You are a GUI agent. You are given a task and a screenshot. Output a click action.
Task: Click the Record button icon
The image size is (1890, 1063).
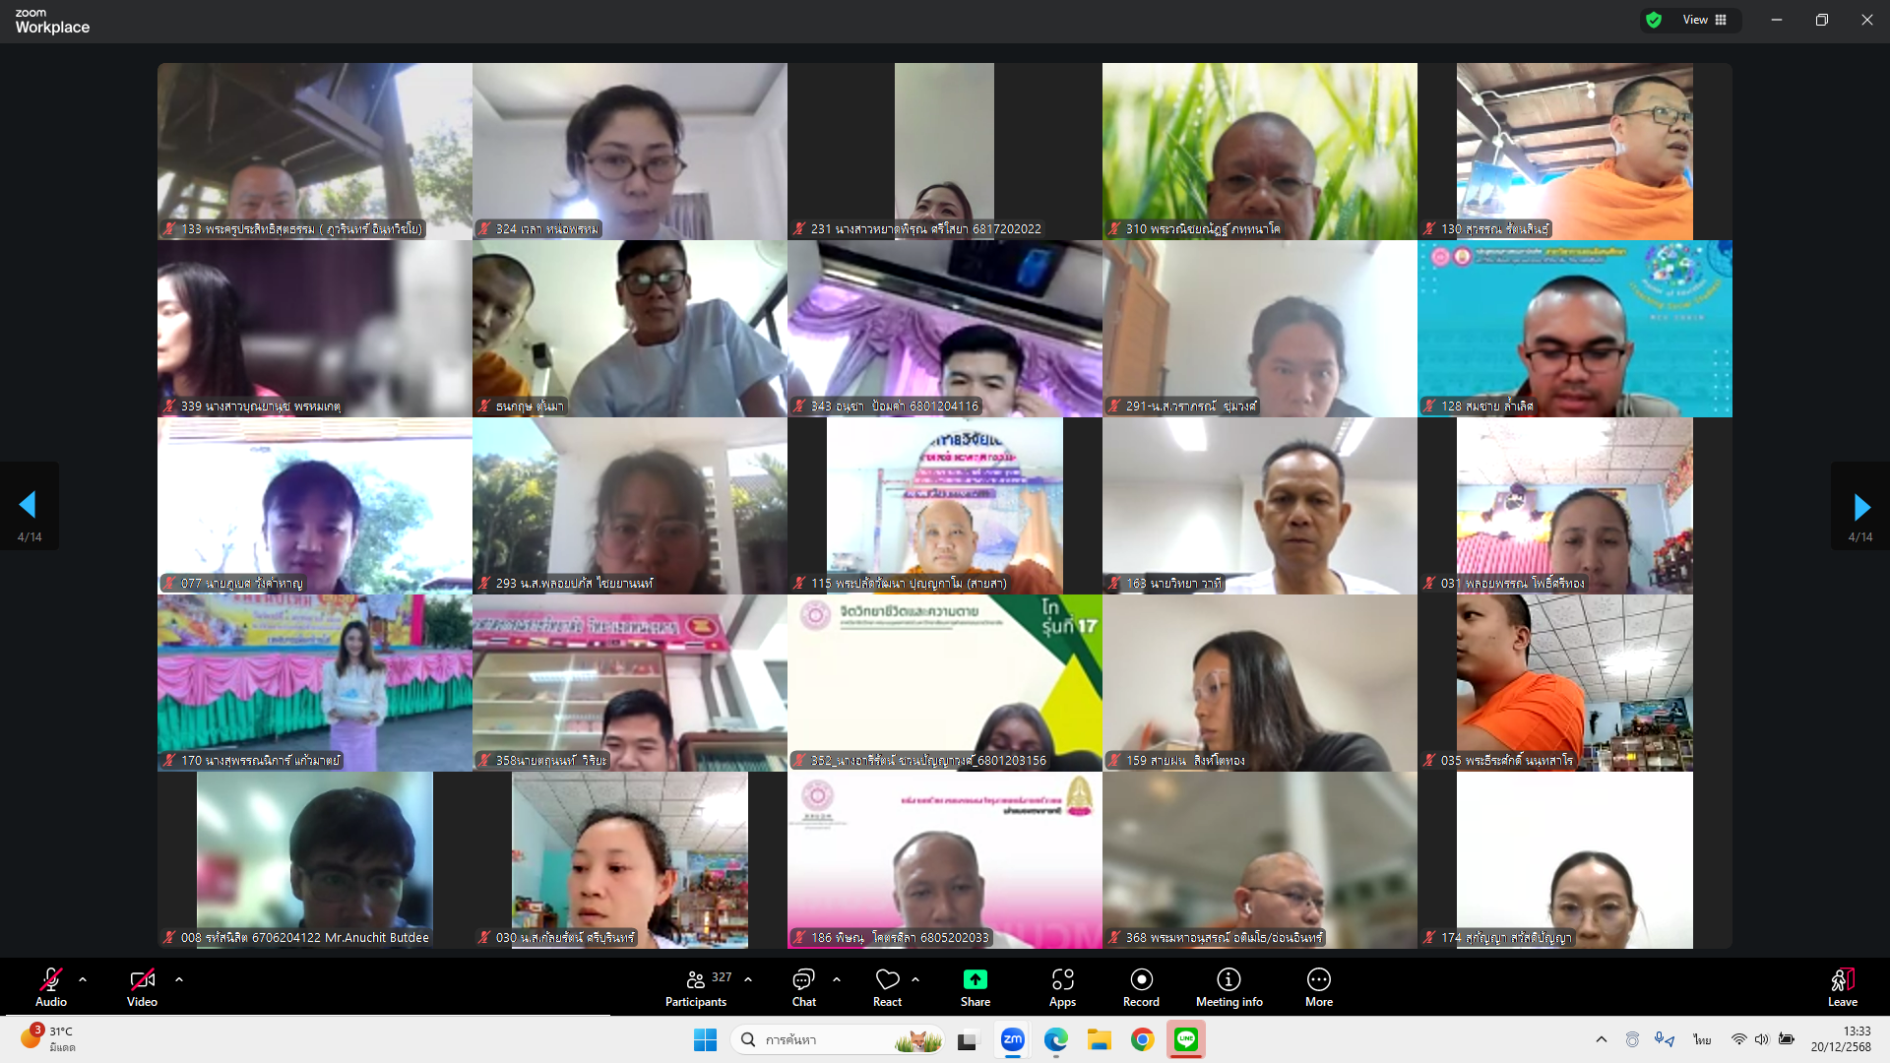tap(1141, 980)
